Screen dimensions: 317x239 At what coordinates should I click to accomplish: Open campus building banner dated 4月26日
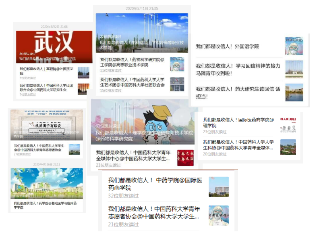47,183
